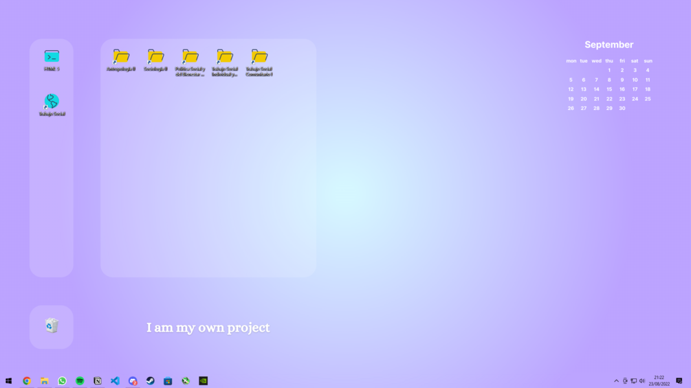Launch Google Chrome from the taskbar

pyautogui.click(x=27, y=381)
